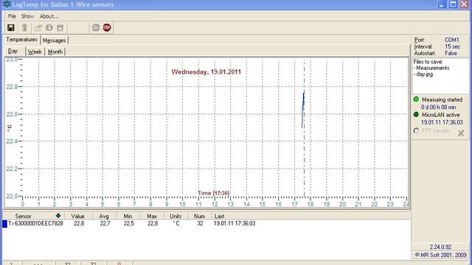Click the LogTemp snowflake title bar icon
This screenshot has width=472, height=265.
click(x=7, y=4)
